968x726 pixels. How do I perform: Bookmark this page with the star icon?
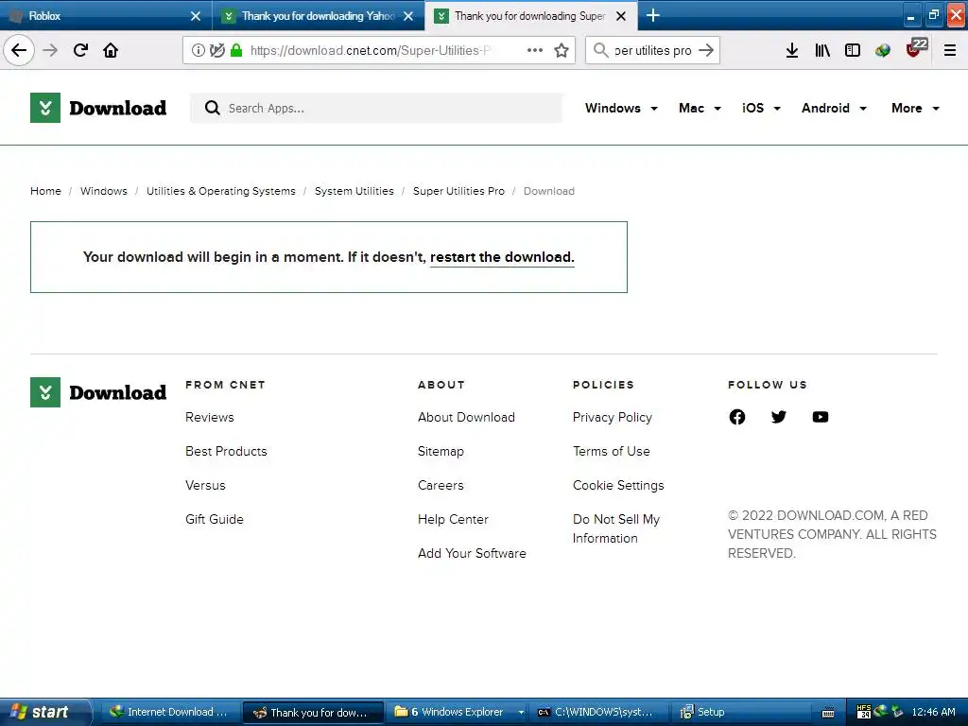pos(562,50)
